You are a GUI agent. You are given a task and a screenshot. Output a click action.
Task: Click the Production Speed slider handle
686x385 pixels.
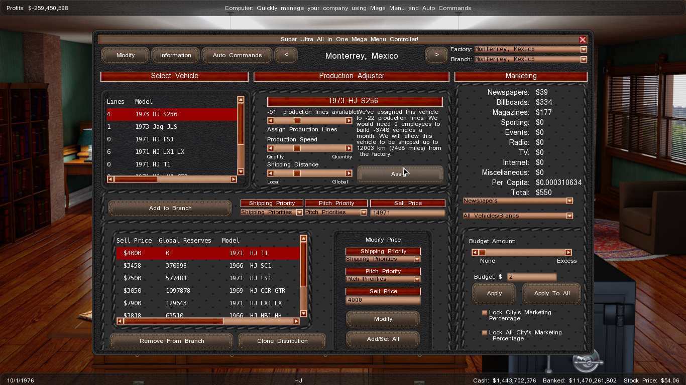point(297,148)
